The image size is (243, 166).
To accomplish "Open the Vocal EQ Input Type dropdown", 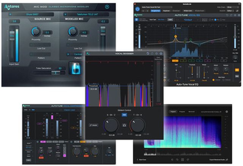I will (x=161, y=20).
